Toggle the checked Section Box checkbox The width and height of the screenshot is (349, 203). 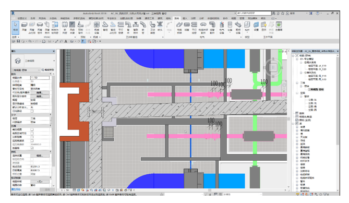[x=32, y=148]
